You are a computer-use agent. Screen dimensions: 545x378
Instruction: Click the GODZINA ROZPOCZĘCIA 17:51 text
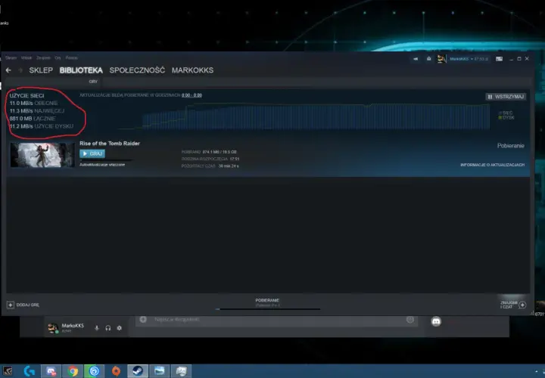[x=210, y=159]
